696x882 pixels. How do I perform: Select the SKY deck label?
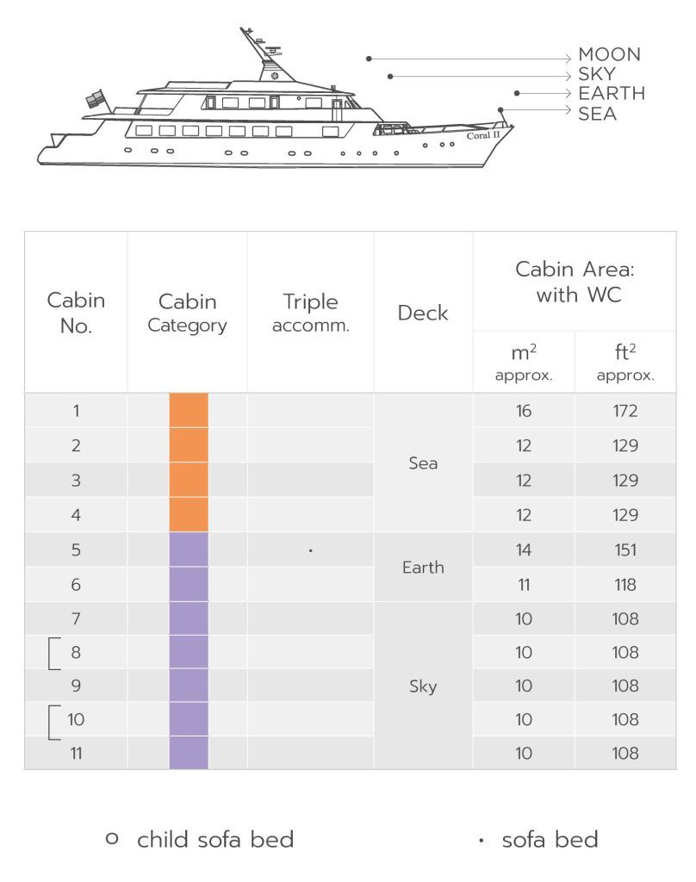(x=597, y=75)
